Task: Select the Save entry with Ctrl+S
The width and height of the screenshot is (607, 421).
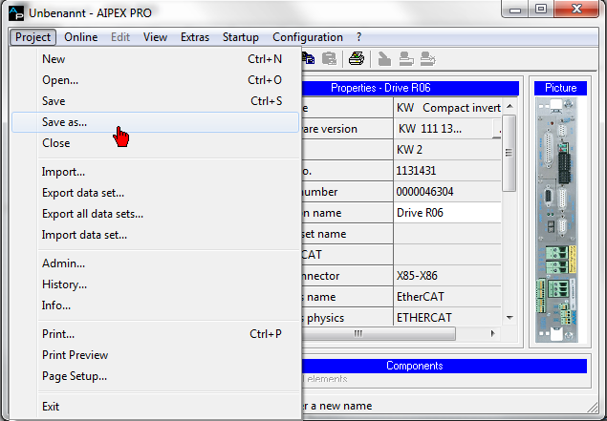Action: click(156, 101)
